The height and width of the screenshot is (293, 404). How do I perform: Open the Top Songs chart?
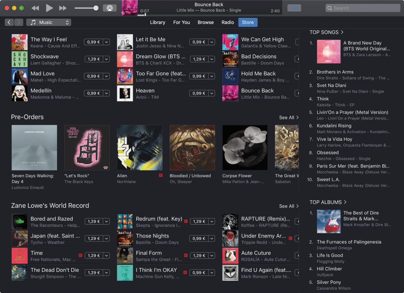coord(326,32)
